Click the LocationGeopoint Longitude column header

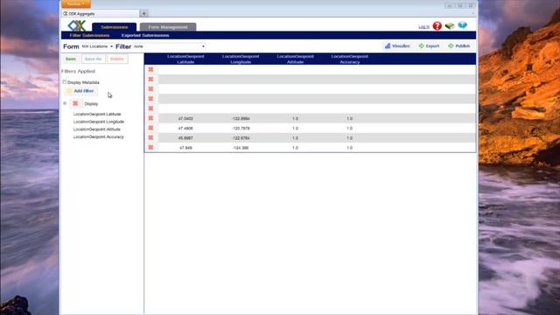pos(241,59)
